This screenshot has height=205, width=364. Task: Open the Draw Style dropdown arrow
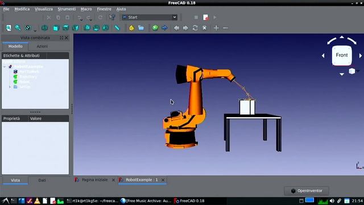point(35,30)
